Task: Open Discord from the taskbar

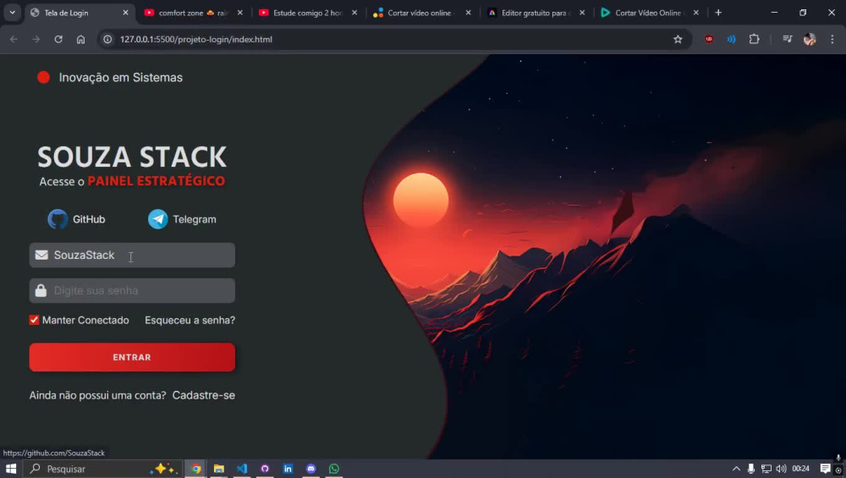Action: [311, 469]
